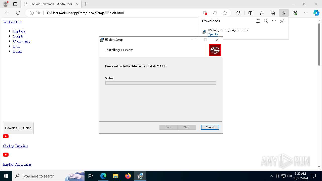Click the installer taskbar icon

point(140,176)
